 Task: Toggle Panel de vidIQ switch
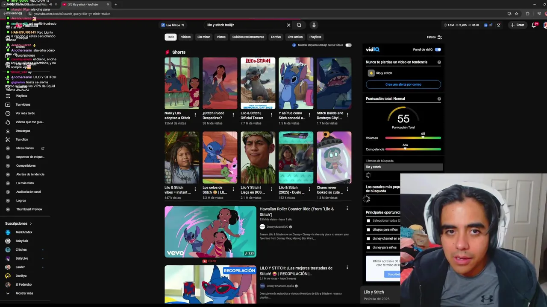[438, 49]
